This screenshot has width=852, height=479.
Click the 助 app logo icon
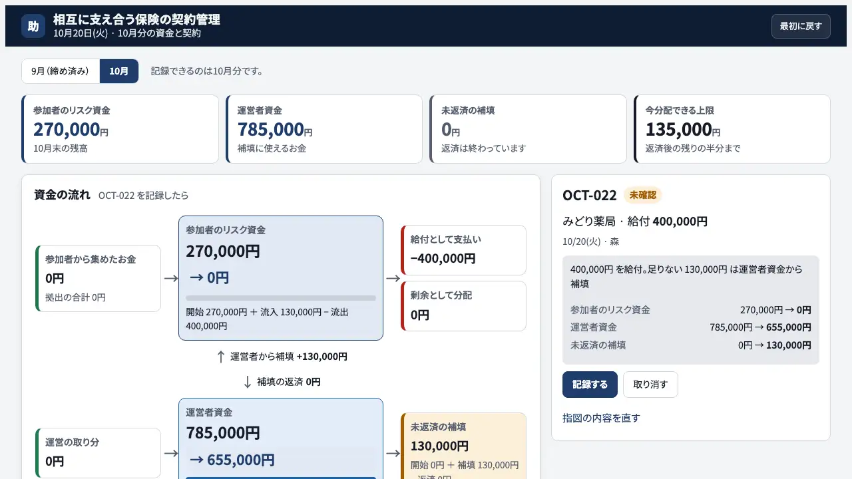(x=33, y=26)
